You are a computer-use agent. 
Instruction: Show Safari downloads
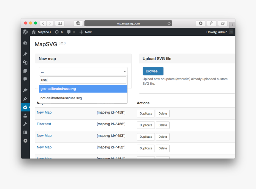click(x=201, y=23)
